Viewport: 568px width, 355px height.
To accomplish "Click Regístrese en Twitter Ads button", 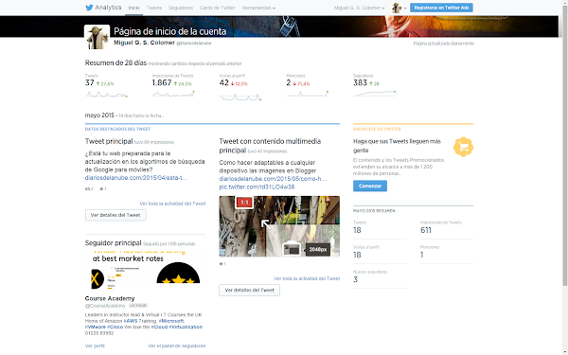I will coord(441,8).
